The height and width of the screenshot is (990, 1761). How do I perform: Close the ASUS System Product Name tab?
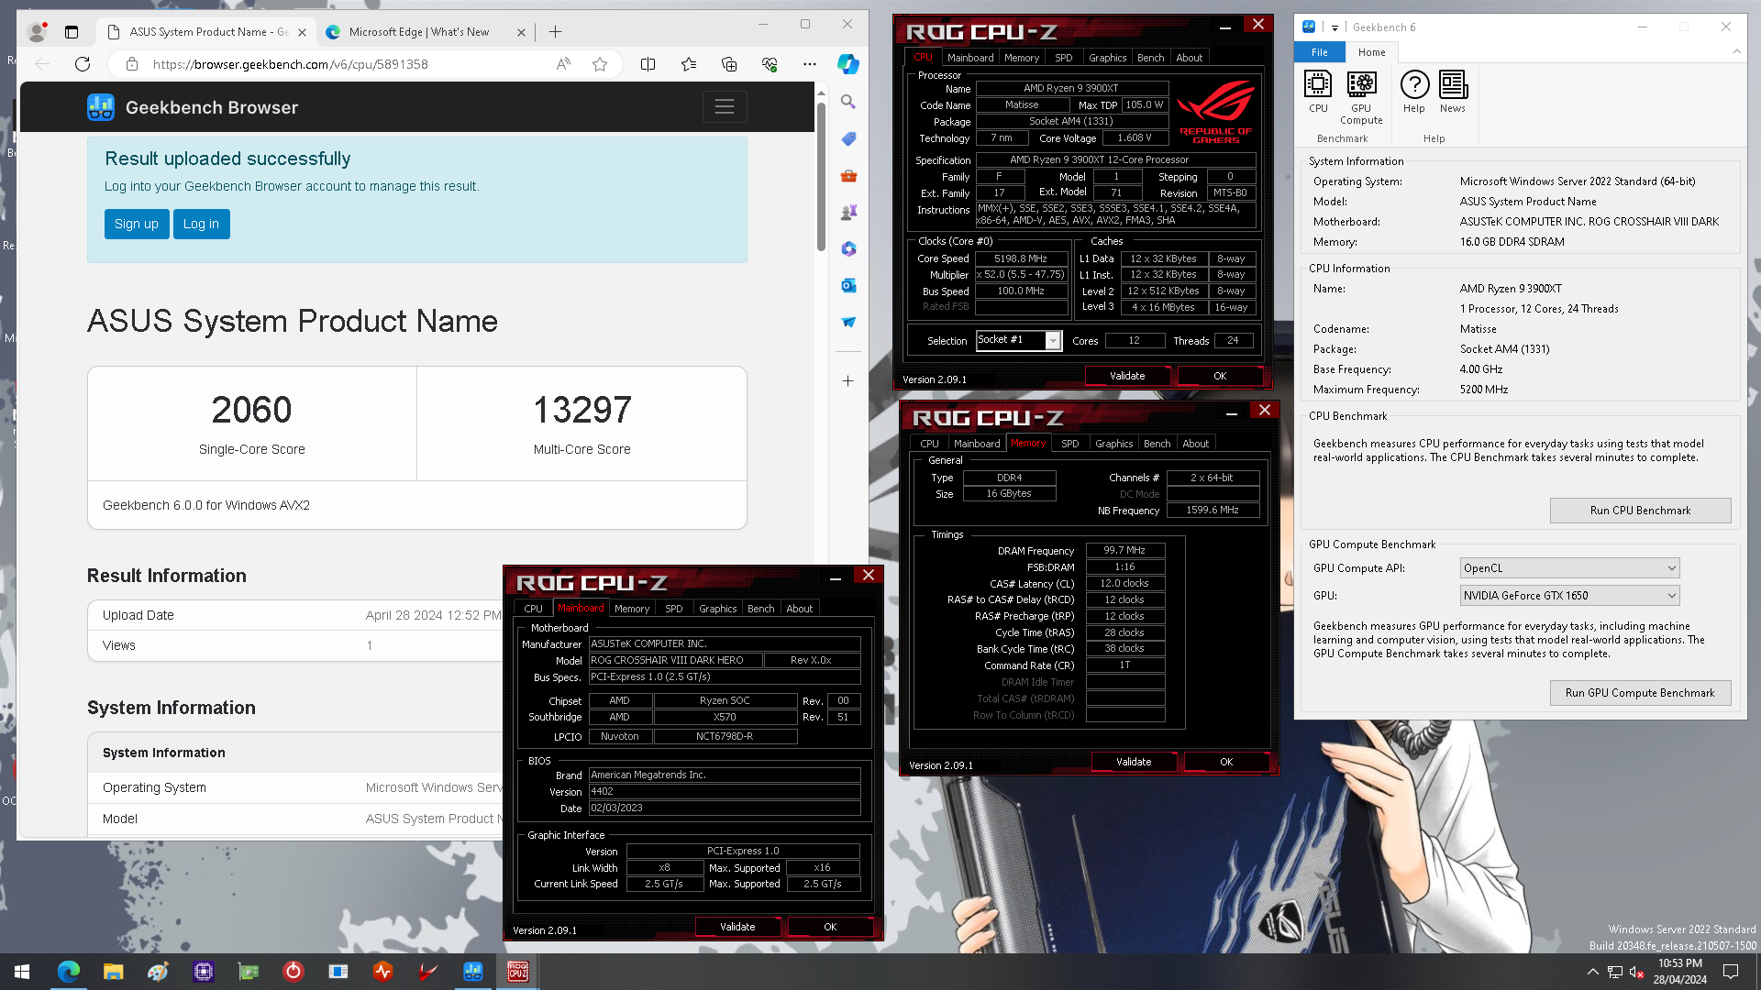click(302, 32)
